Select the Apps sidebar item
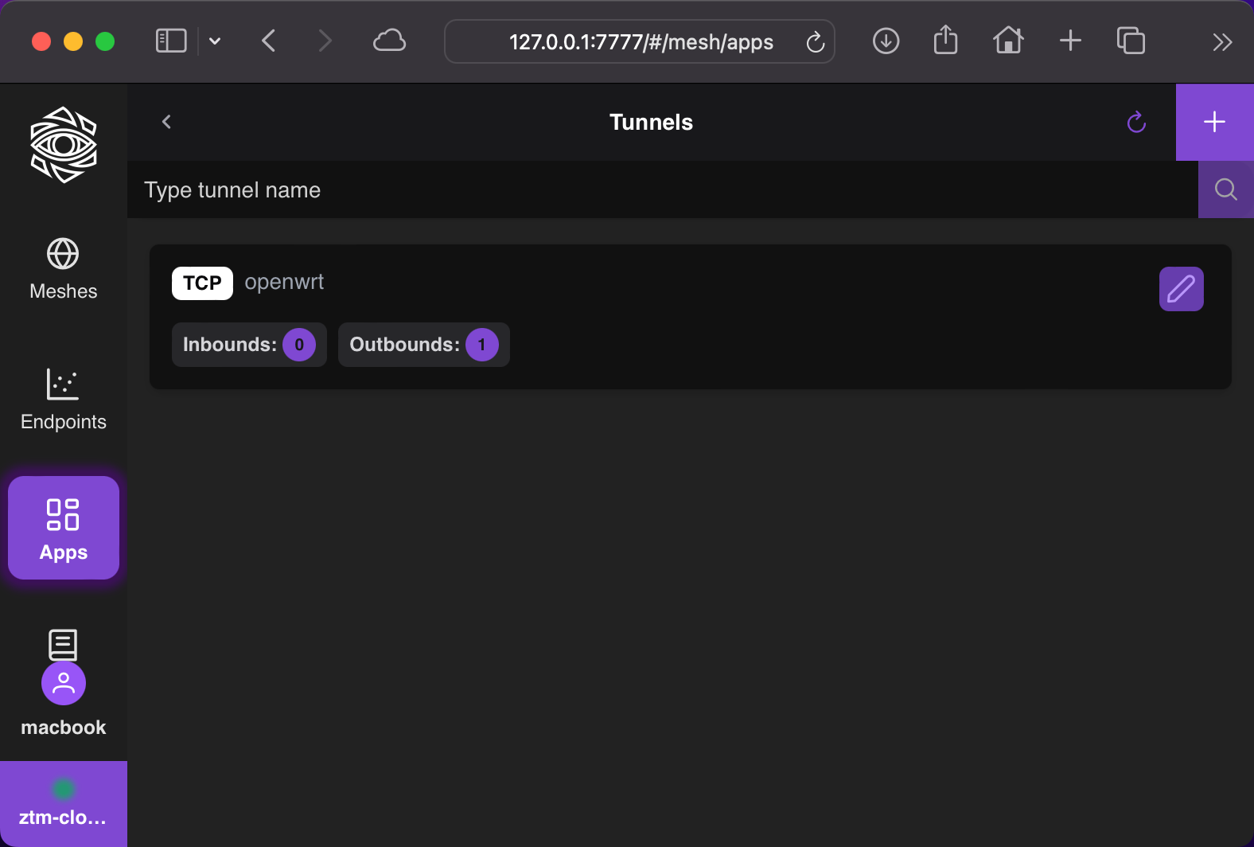Image resolution: width=1254 pixels, height=847 pixels. pos(64,528)
